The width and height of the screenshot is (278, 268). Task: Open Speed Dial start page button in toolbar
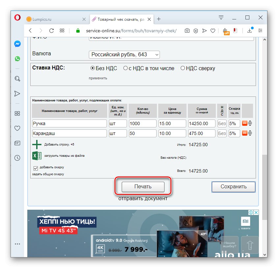[62, 31]
